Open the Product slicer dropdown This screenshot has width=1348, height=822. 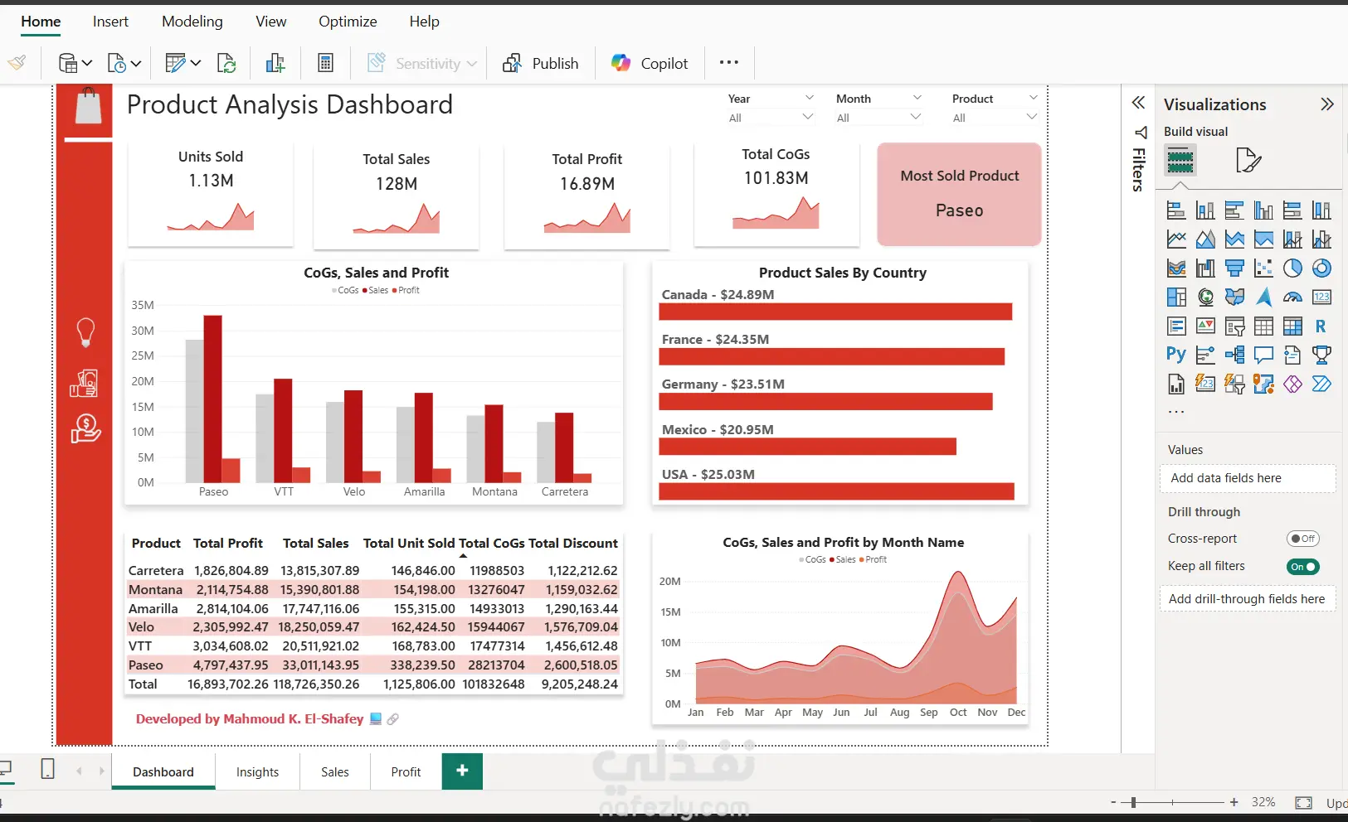point(1032,117)
